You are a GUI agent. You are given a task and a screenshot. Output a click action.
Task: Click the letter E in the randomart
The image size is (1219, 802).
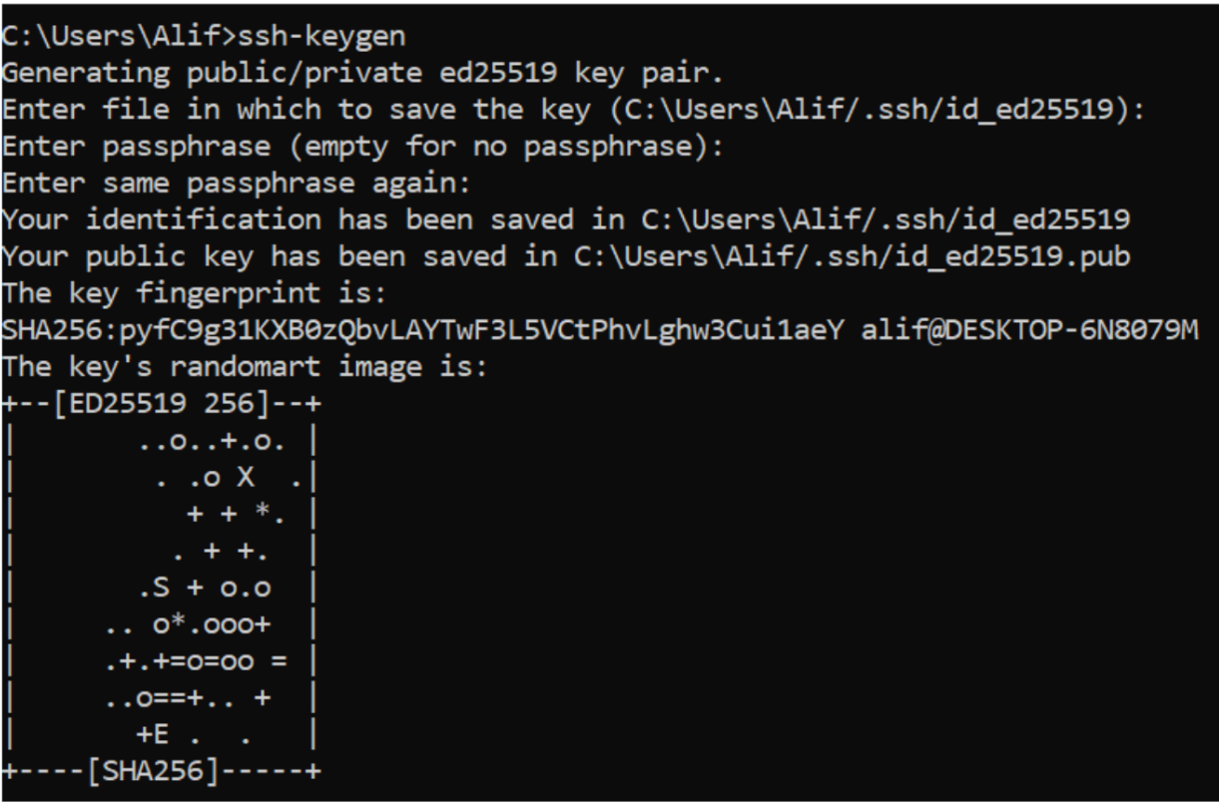(x=162, y=733)
